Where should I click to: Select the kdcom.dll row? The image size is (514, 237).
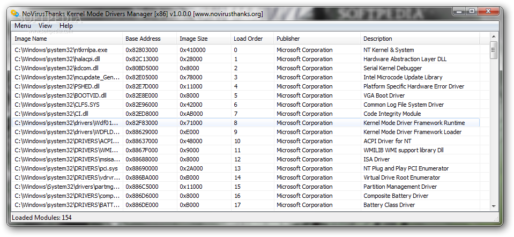pyautogui.click(x=245, y=68)
